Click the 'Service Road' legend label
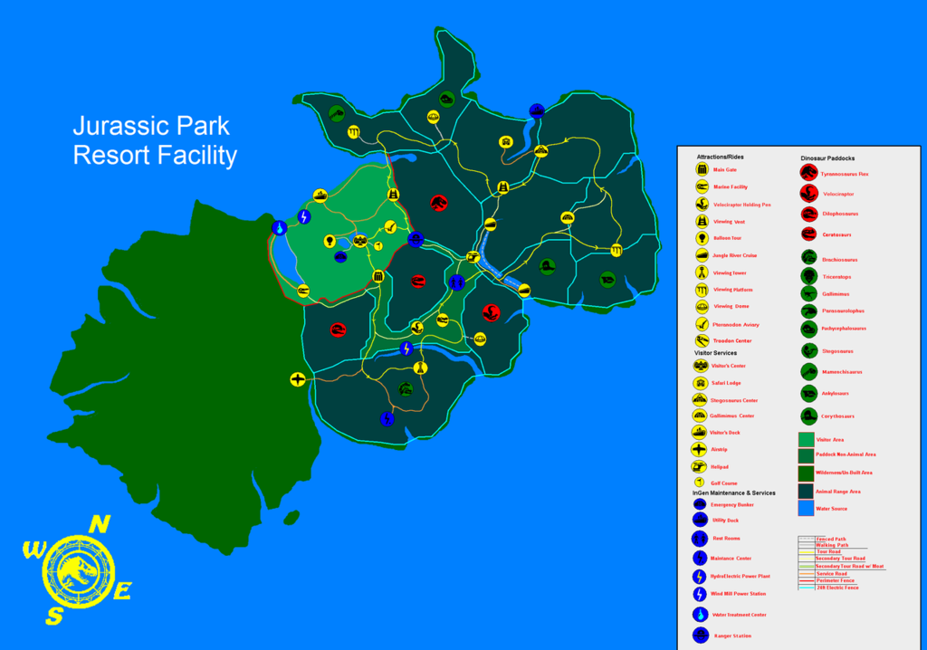 coord(832,573)
